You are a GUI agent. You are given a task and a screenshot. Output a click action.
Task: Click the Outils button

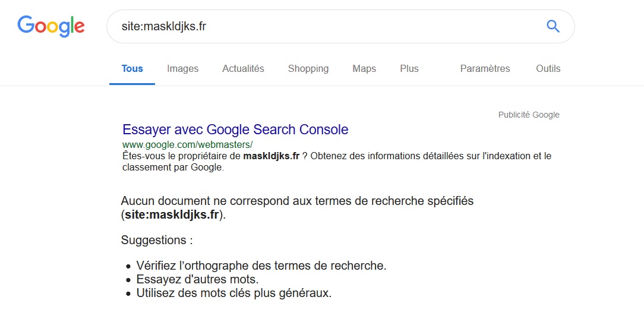pyautogui.click(x=548, y=69)
